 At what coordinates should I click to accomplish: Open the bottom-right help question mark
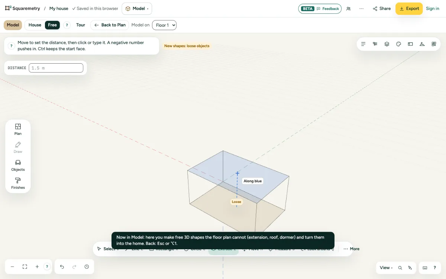(435, 268)
